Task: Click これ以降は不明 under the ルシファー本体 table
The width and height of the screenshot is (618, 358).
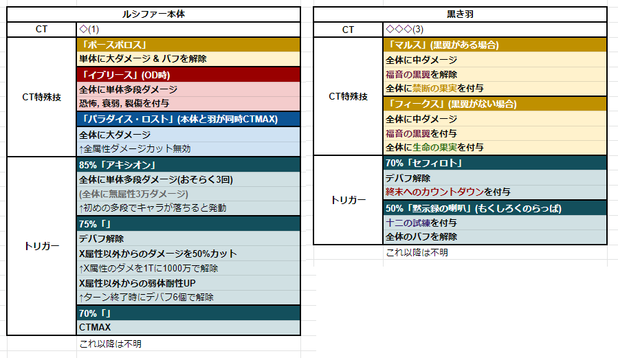Action: click(111, 344)
